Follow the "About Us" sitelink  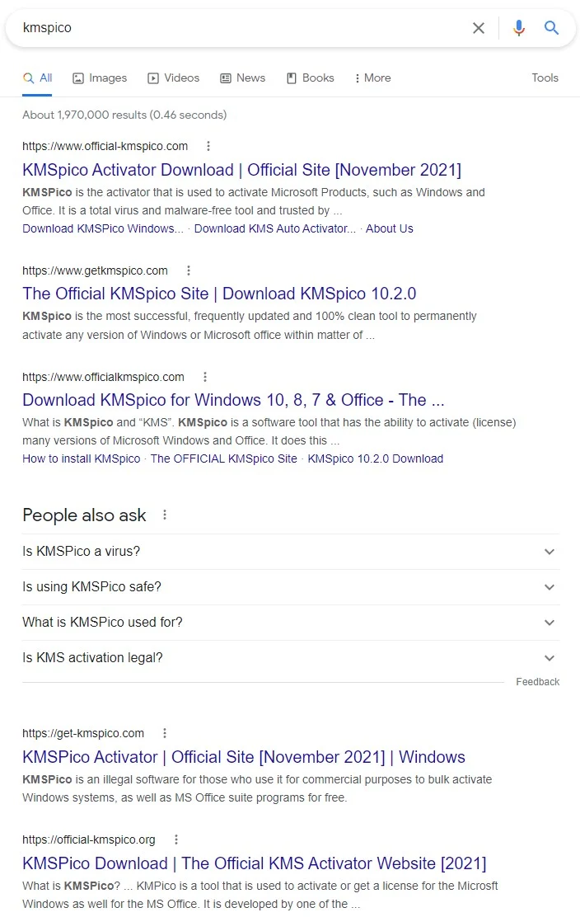tap(390, 228)
